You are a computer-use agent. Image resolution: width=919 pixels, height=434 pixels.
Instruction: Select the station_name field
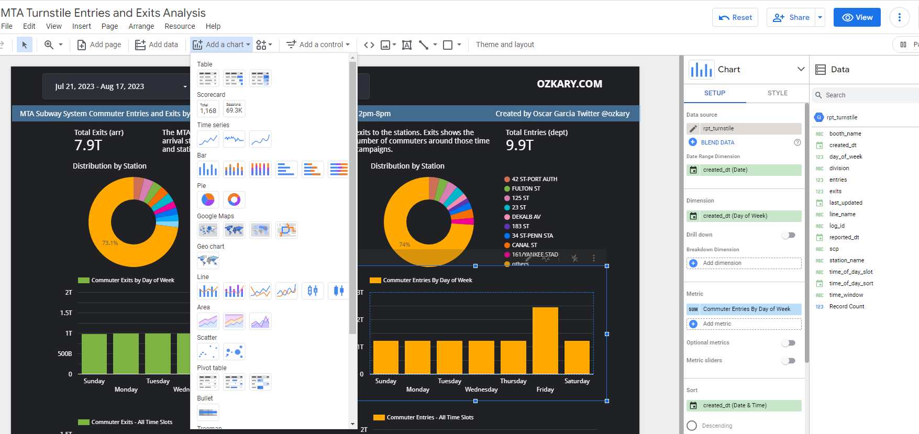[846, 261]
